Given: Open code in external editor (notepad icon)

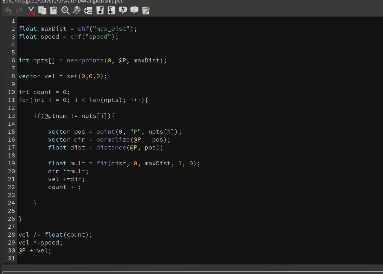Looking at the screenshot, I should (x=146, y=11).
